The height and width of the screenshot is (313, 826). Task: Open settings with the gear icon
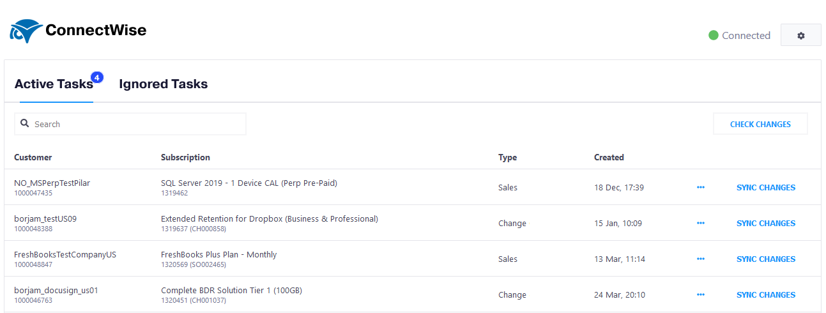coord(800,36)
